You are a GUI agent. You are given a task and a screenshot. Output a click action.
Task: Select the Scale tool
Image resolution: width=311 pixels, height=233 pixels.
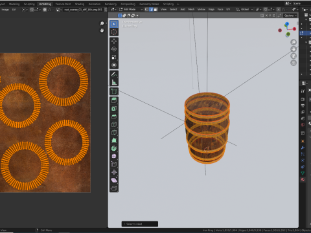114,57
